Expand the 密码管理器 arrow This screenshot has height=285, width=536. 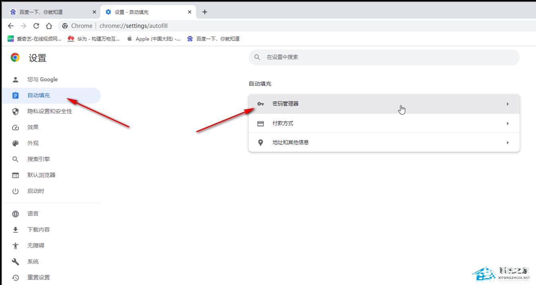tap(508, 104)
